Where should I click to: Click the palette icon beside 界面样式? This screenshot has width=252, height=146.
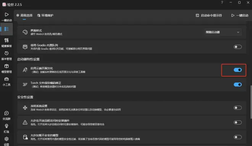(x=25, y=32)
